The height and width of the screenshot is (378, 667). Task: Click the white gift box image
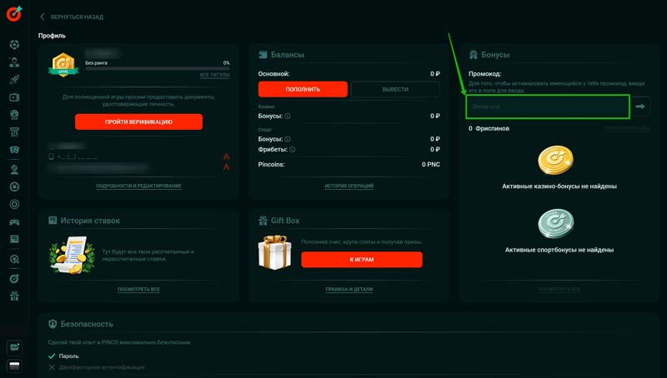275,253
